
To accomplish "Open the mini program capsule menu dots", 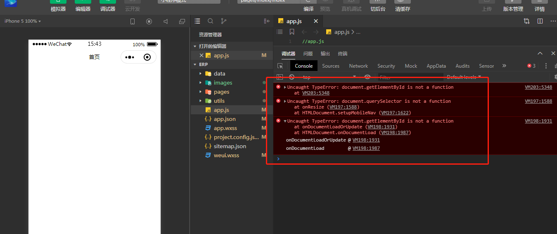I will (x=130, y=57).
